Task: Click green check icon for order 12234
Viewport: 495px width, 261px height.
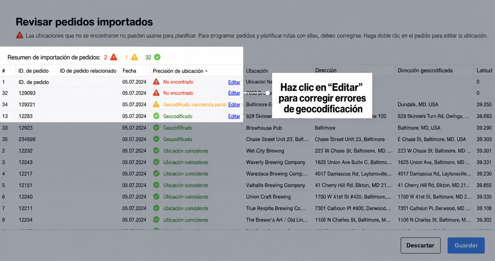Action: coord(156,220)
